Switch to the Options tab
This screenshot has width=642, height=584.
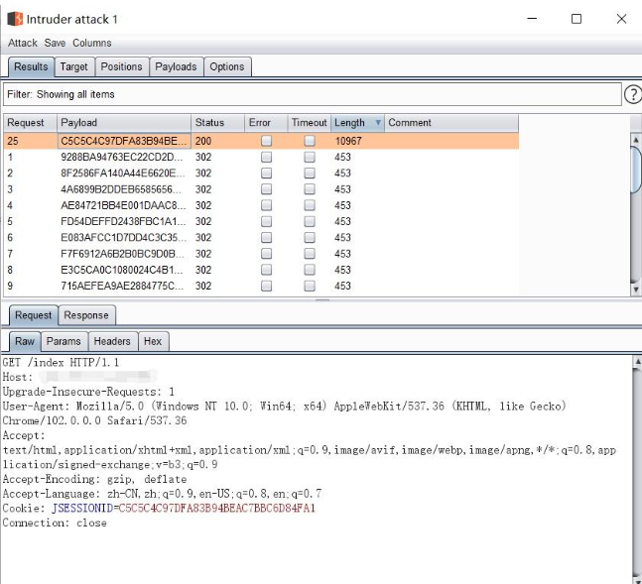click(x=227, y=66)
